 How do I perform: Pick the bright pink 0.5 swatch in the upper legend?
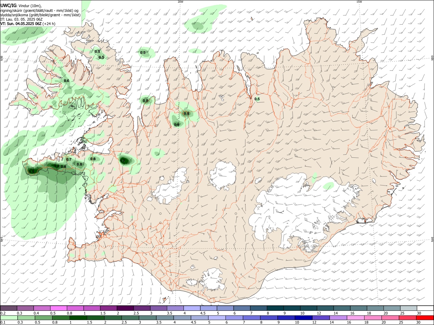[58, 308]
